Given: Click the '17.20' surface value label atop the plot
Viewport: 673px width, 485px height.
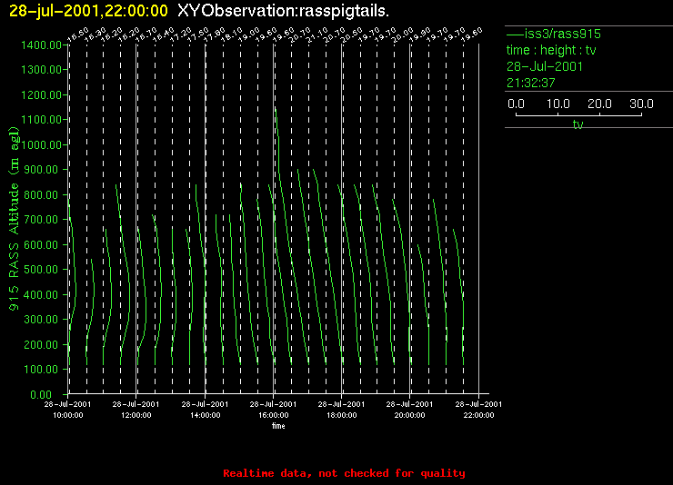Looking at the screenshot, I should pos(181,35).
